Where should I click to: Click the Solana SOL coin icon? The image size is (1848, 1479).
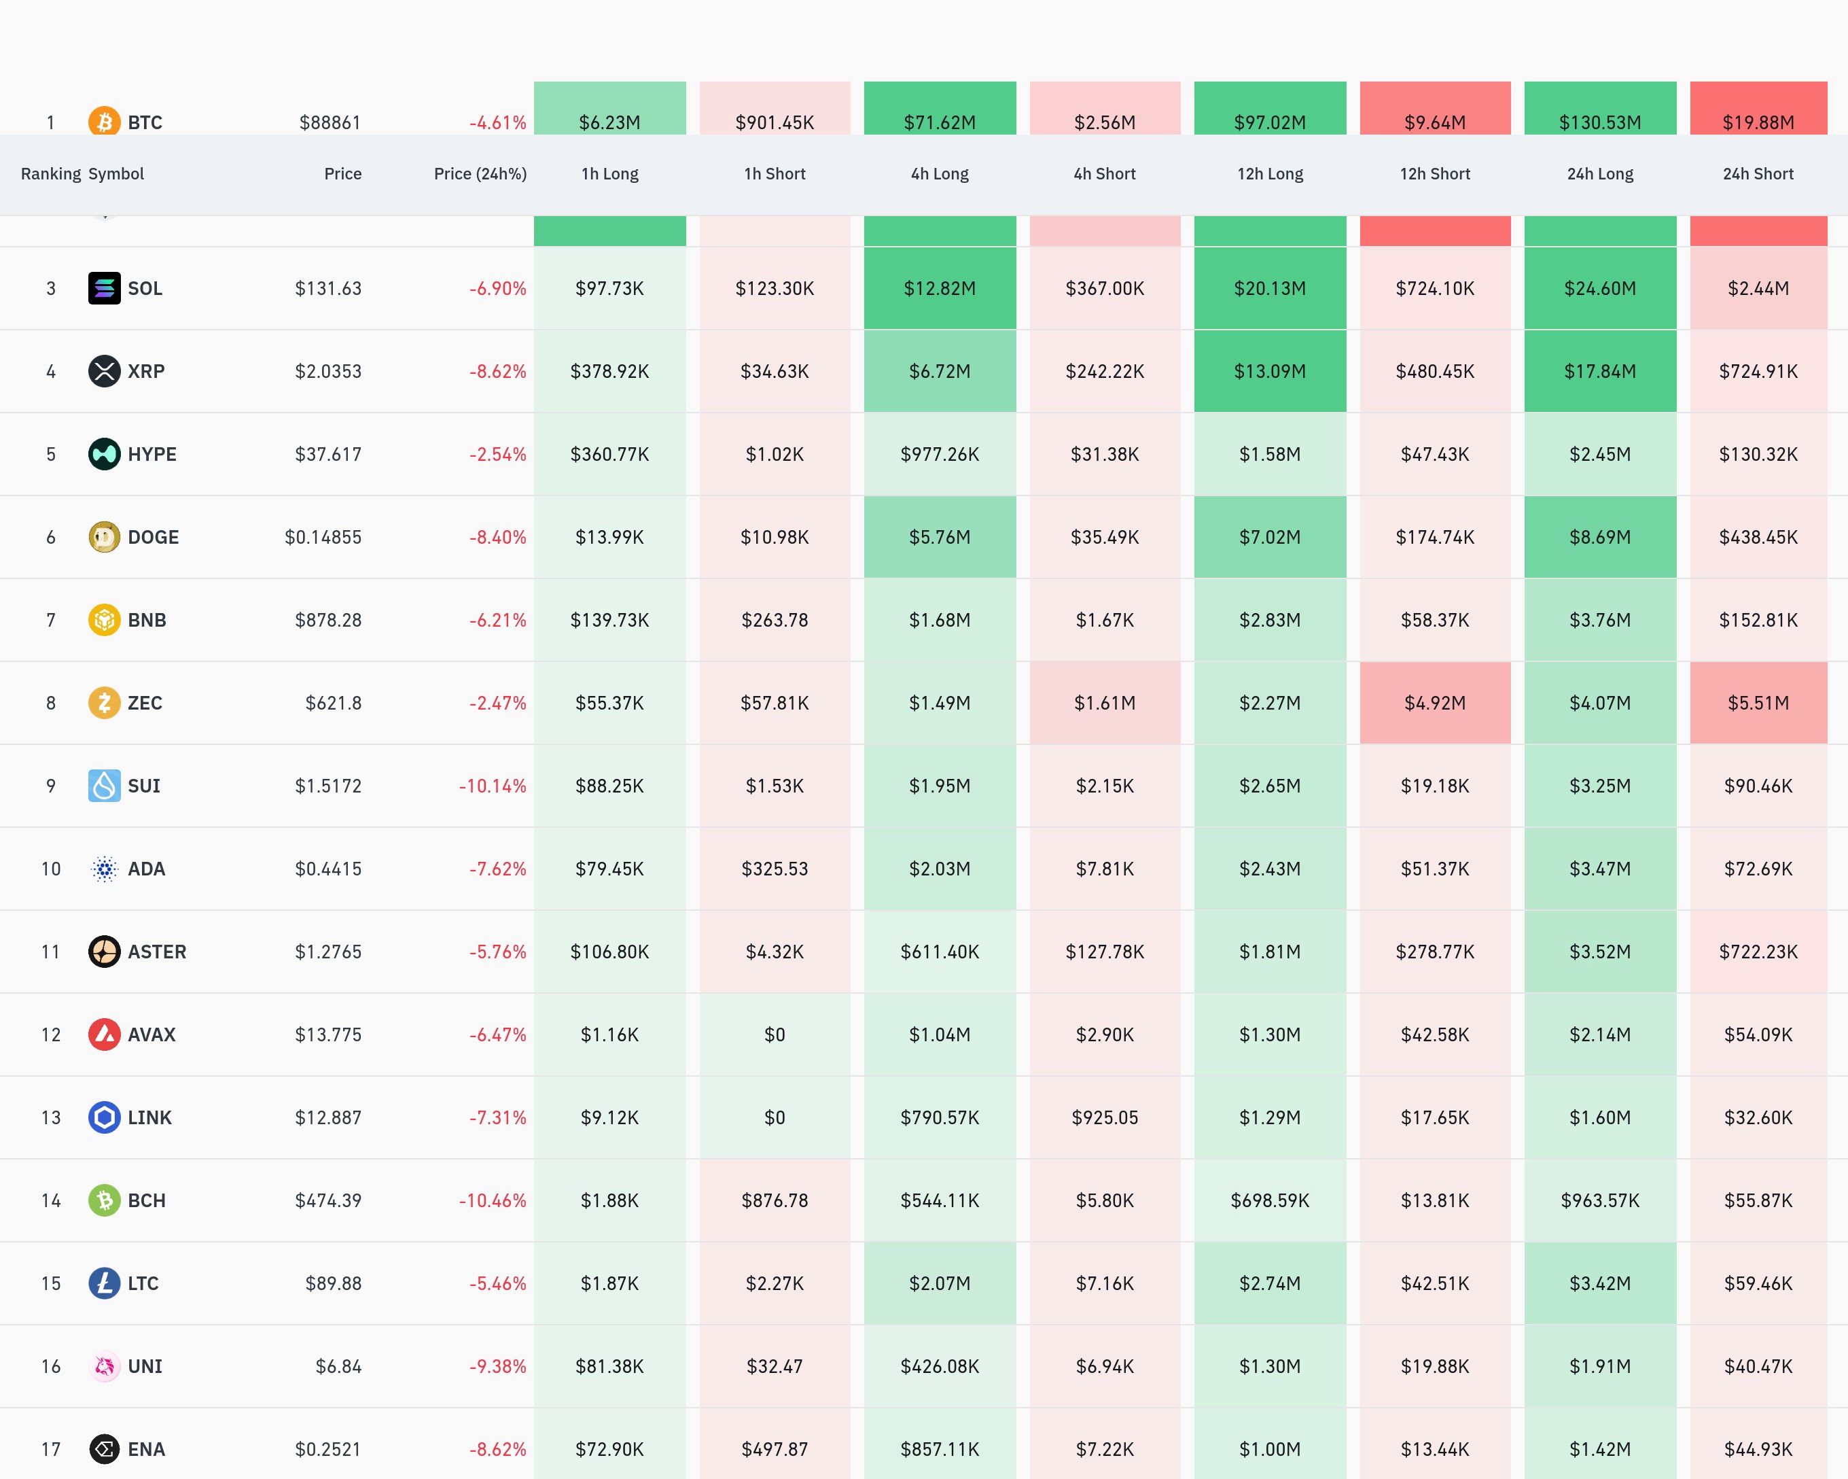[x=105, y=288]
